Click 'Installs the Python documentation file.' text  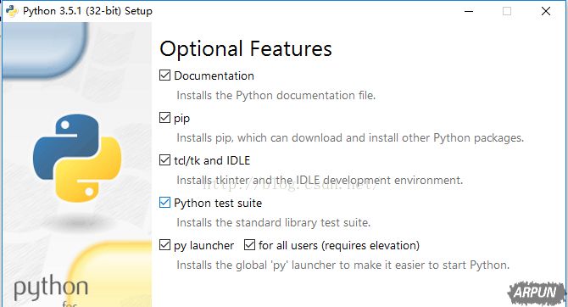(x=276, y=95)
